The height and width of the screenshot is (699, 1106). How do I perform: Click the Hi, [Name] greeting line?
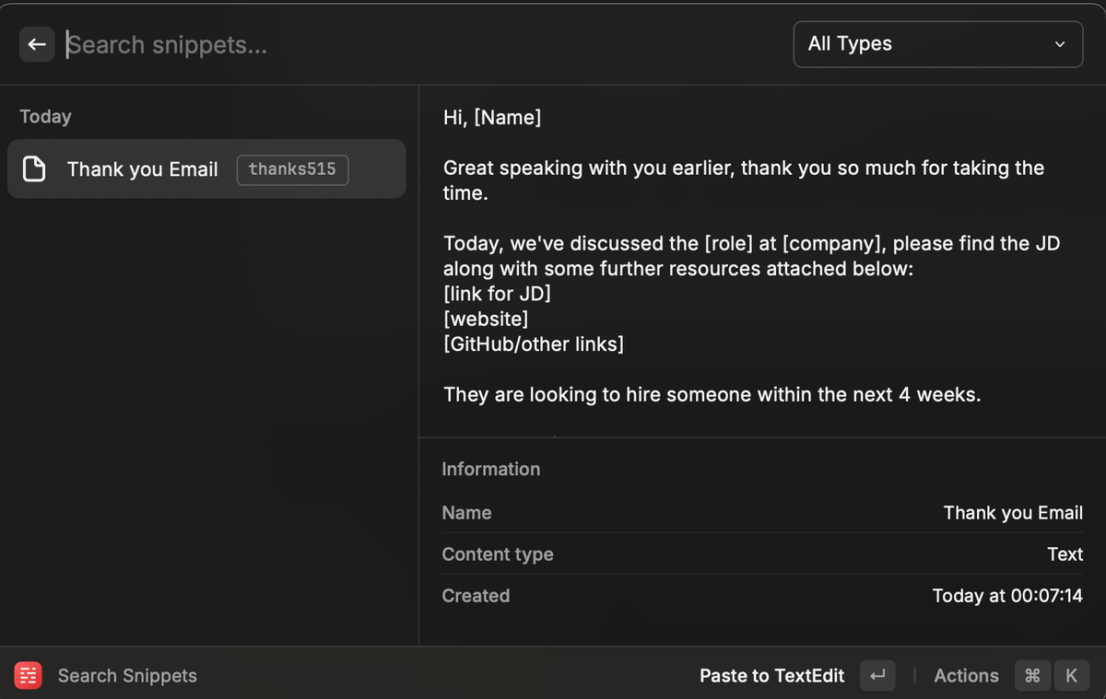(492, 117)
